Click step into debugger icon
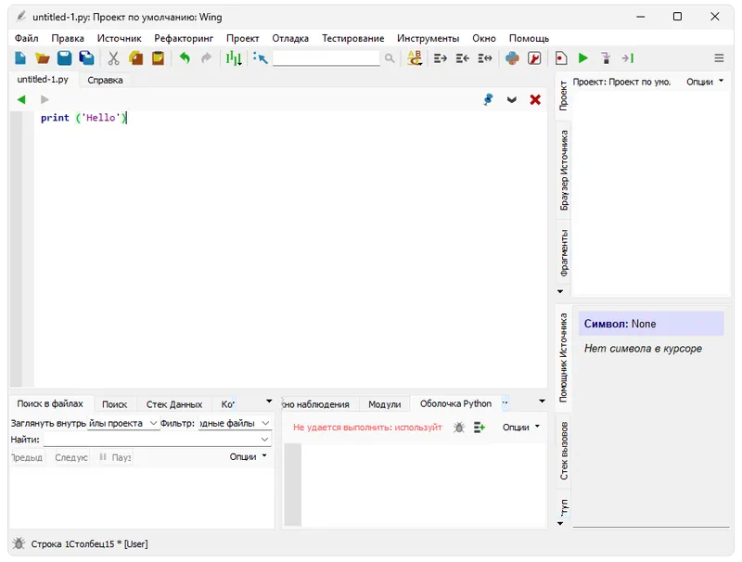The height and width of the screenshot is (562, 742). click(x=606, y=58)
